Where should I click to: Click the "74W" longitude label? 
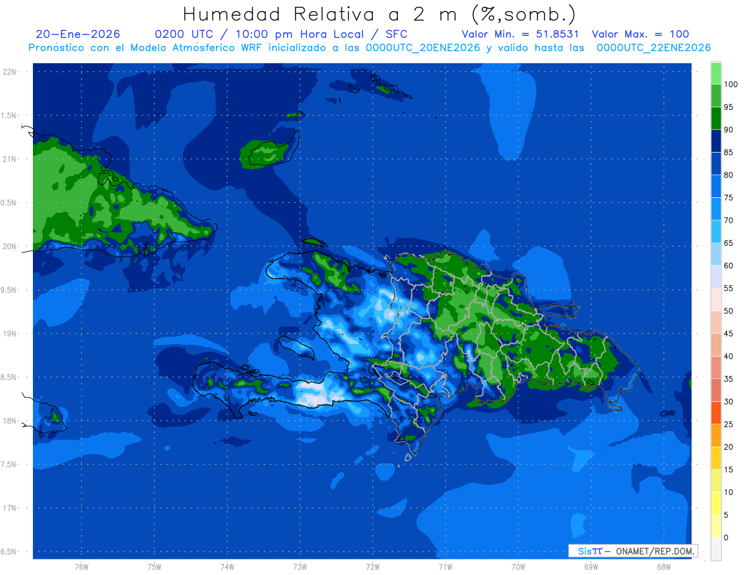point(227,566)
